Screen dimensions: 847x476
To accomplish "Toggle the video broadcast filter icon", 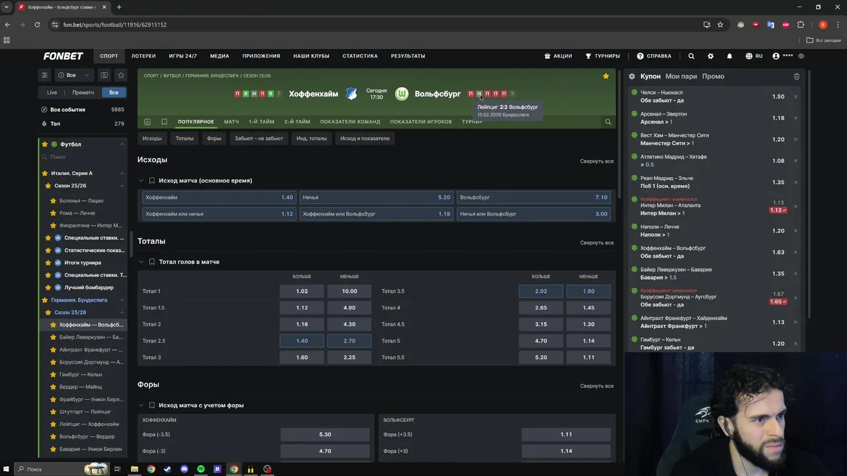I will [x=104, y=75].
